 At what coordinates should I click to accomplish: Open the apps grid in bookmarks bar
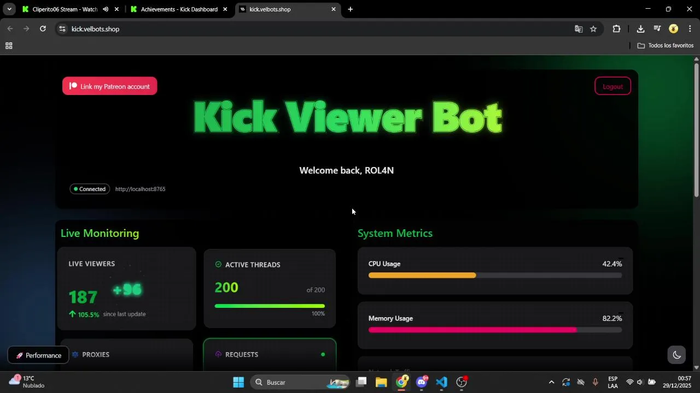pos(9,46)
